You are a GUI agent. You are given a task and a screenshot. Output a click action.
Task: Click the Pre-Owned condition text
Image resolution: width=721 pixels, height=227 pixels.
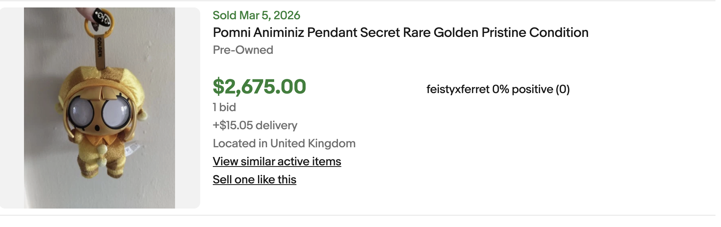pos(243,50)
